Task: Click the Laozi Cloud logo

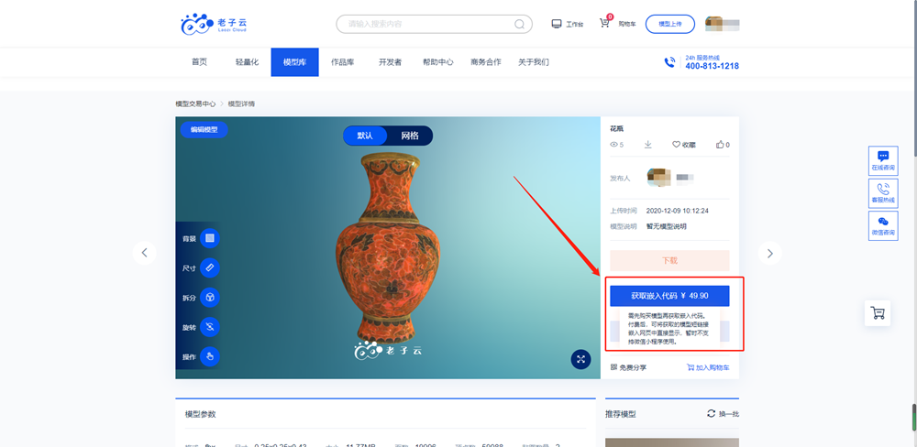Action: 214,24
